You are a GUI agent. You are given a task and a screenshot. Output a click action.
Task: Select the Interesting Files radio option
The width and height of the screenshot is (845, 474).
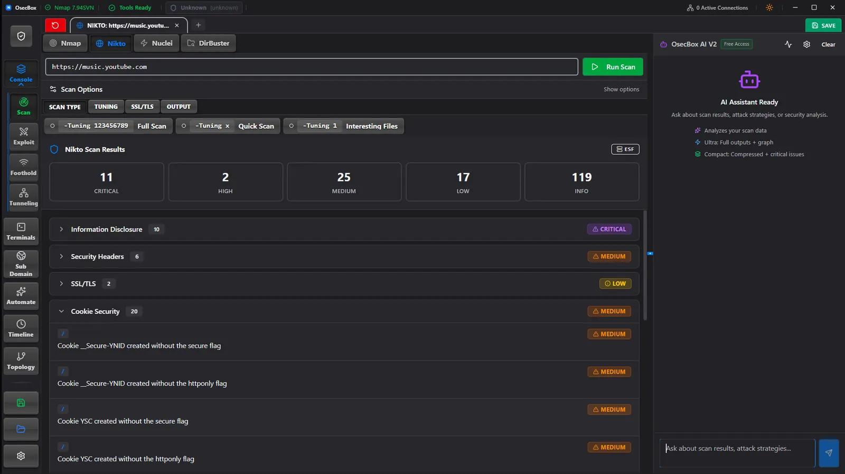click(343, 126)
